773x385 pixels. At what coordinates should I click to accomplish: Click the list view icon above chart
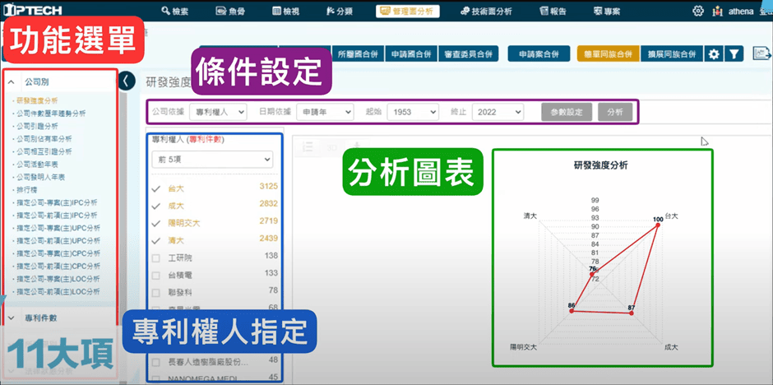(308, 146)
